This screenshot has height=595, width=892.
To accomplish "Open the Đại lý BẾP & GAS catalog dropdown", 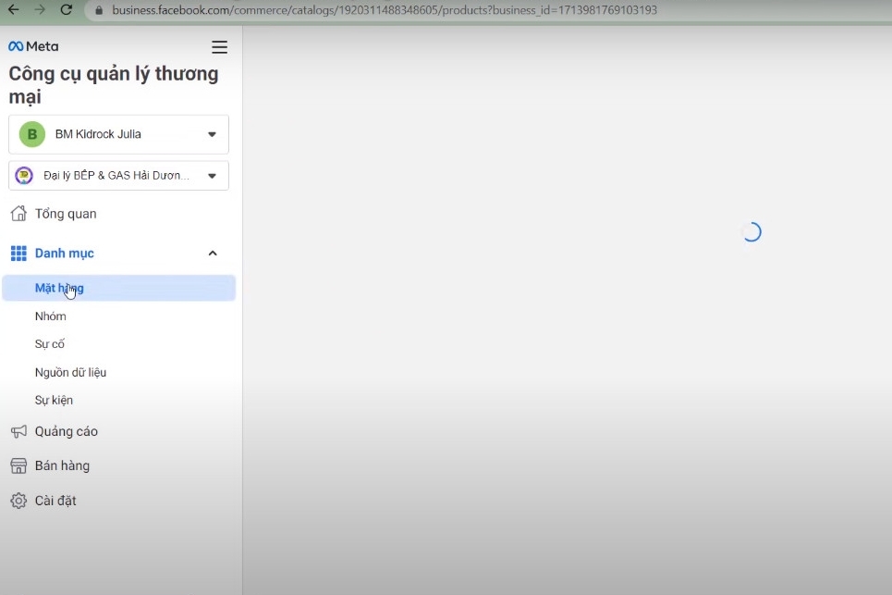I will [118, 176].
